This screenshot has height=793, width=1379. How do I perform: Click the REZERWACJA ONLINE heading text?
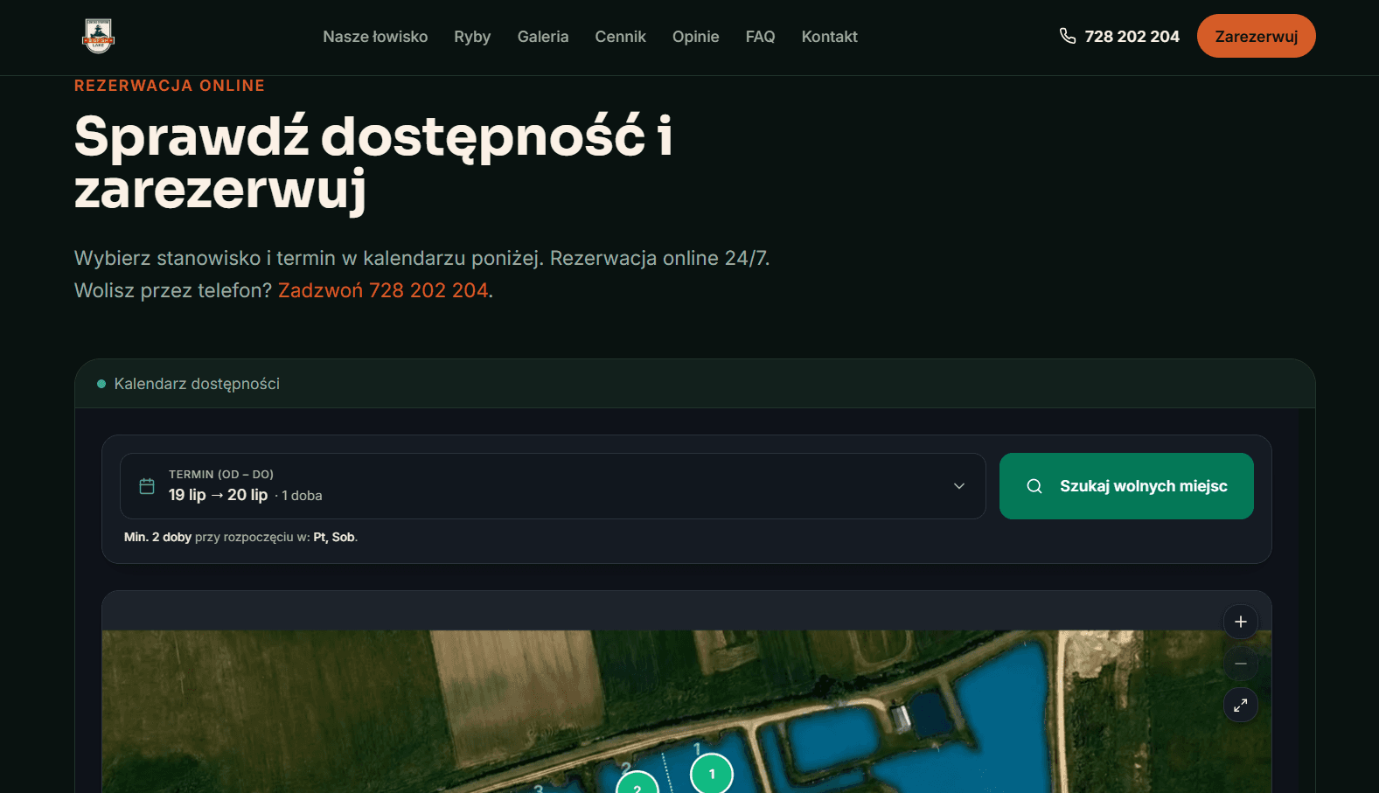point(170,86)
